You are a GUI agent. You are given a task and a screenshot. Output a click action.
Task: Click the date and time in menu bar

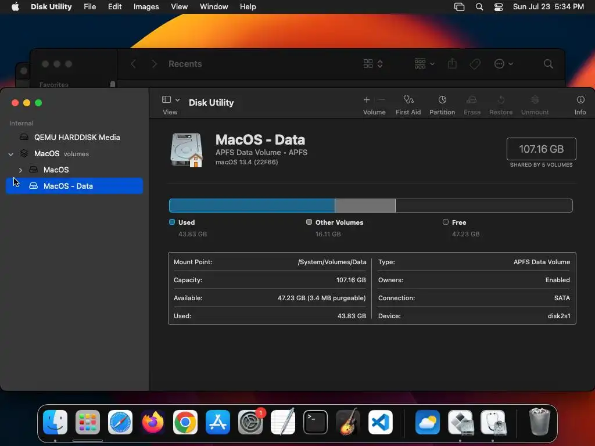(549, 7)
